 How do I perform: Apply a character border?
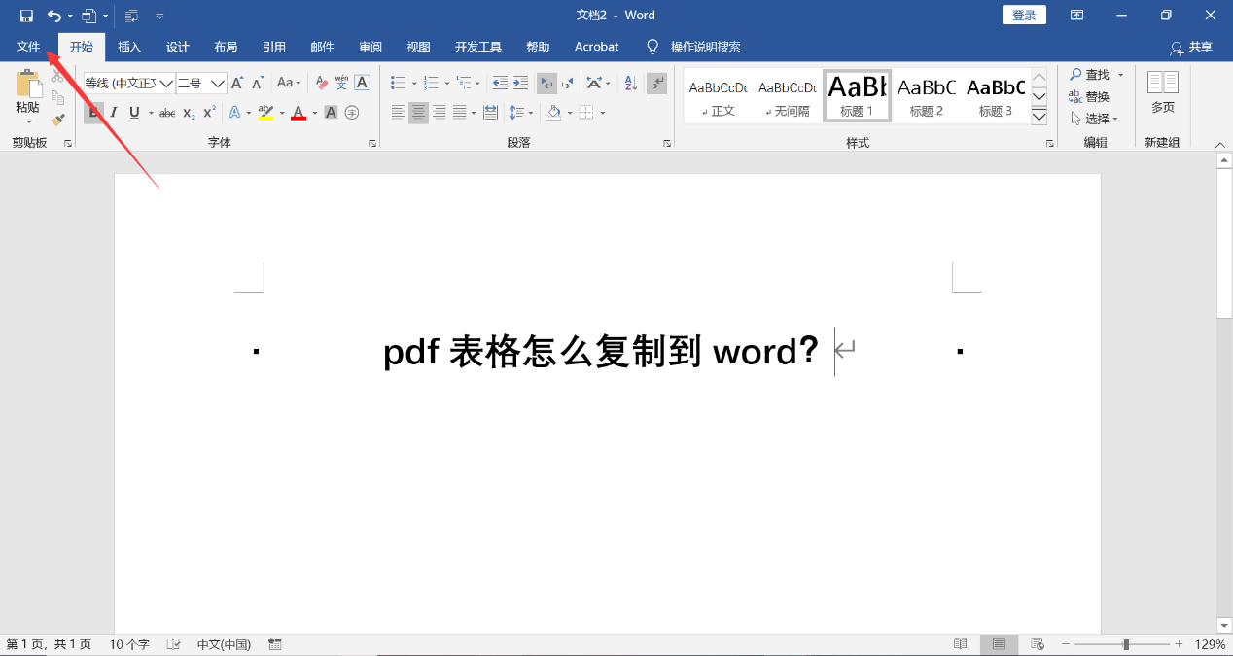coord(362,83)
